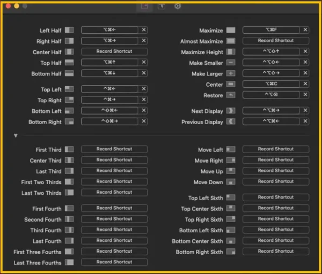
Task: Click the Make Smaller minus icon
Action: point(231,63)
